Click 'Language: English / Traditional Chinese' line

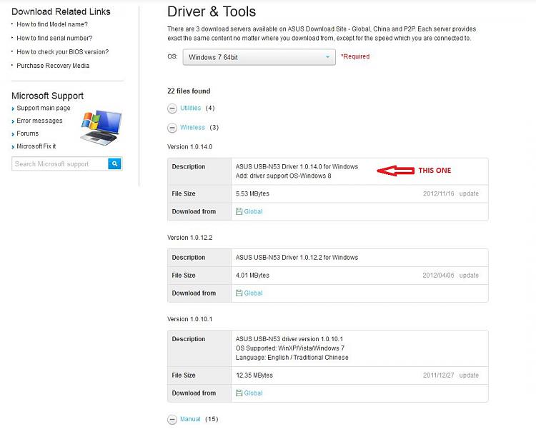[292, 358]
